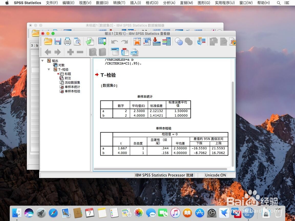The width and height of the screenshot is (295, 221).
Task: Save the output document with floppy icon
Action: click(58, 41)
